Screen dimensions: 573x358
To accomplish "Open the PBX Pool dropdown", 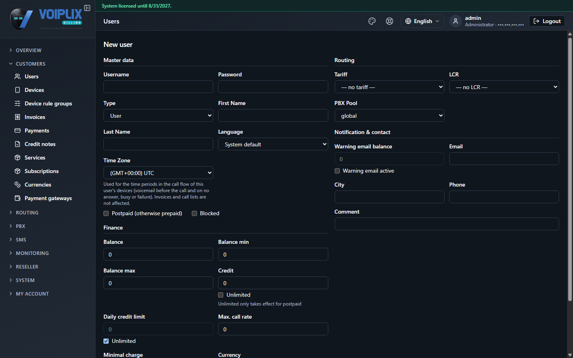I will (x=390, y=116).
